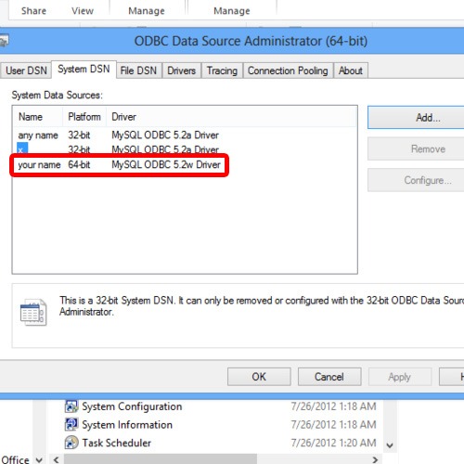This screenshot has width=464, height=464.
Task: Select the System DSN tab
Action: 84,70
